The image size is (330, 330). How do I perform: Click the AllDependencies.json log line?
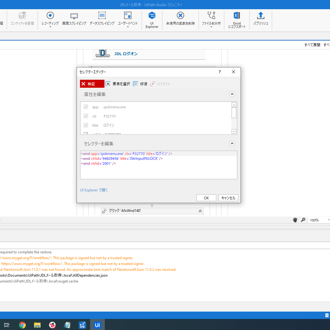54,275
